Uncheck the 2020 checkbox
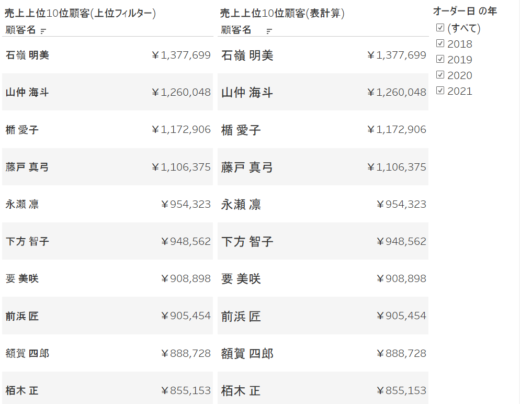This screenshot has width=520, height=404. click(440, 74)
